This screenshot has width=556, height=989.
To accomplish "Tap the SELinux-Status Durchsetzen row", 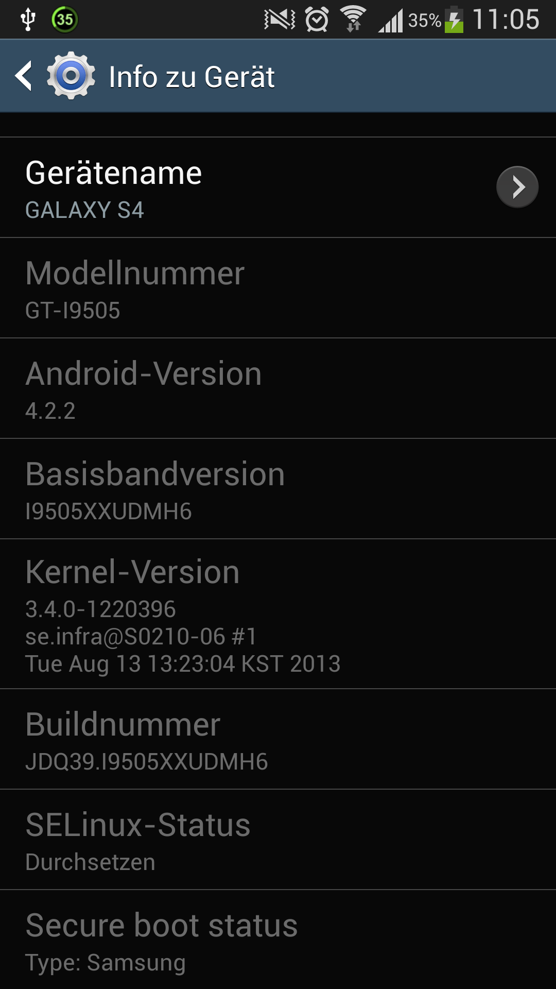I will (x=278, y=840).
